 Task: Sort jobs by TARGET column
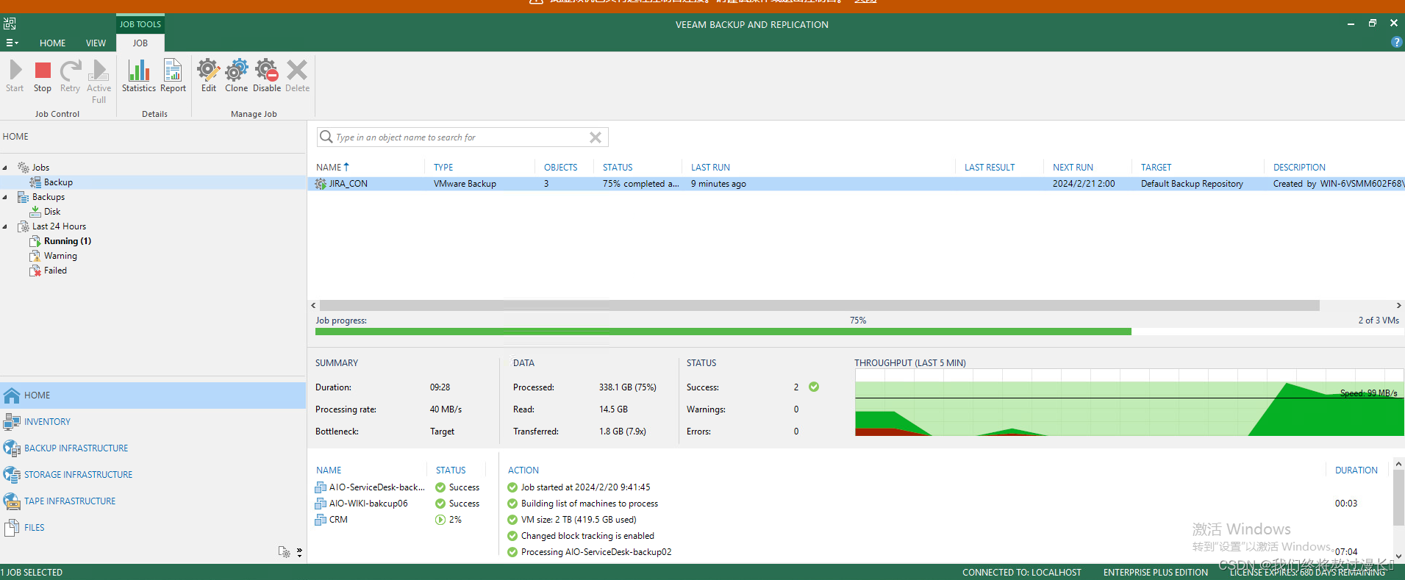point(1156,168)
